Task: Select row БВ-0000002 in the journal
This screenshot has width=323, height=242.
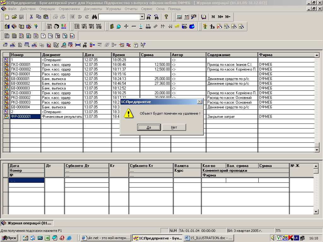Action: (159, 84)
